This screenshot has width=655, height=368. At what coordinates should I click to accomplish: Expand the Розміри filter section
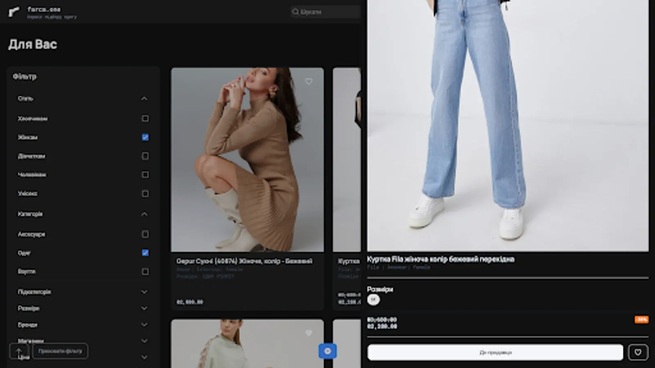click(144, 308)
